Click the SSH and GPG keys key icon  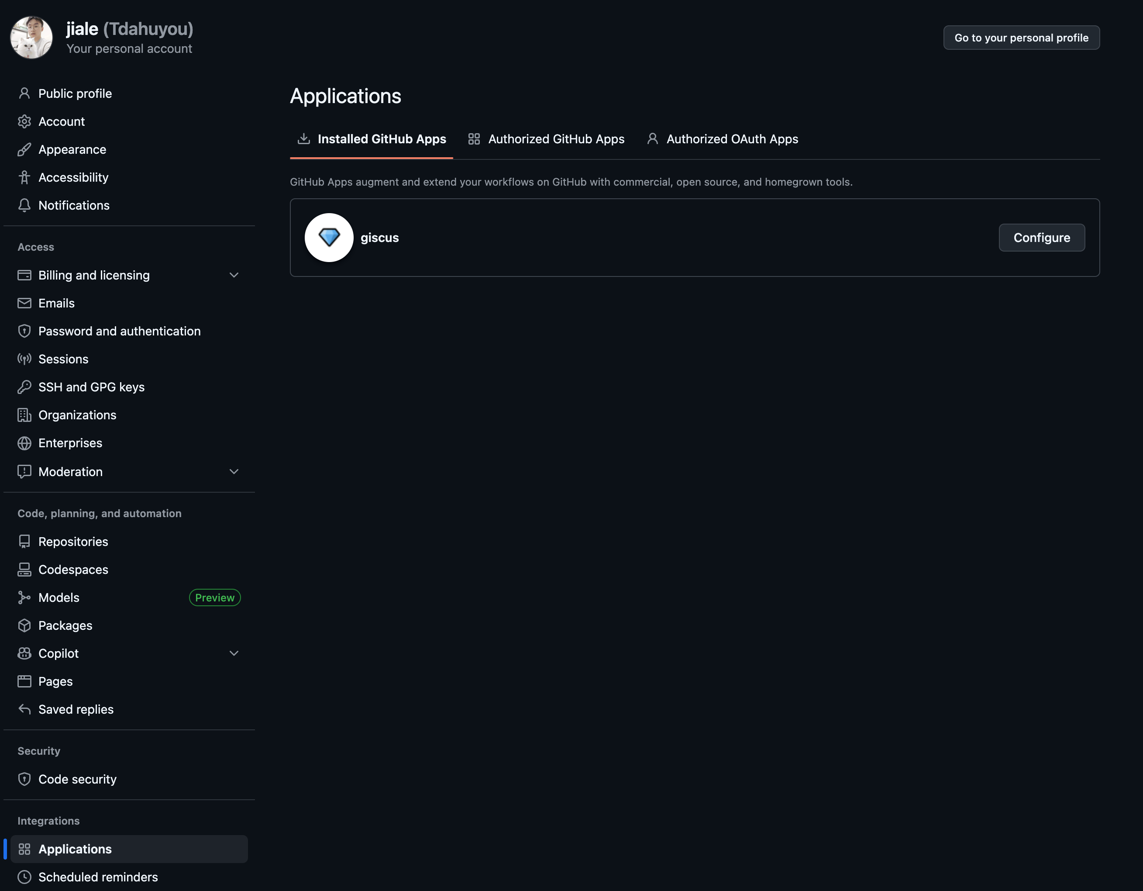tap(24, 387)
